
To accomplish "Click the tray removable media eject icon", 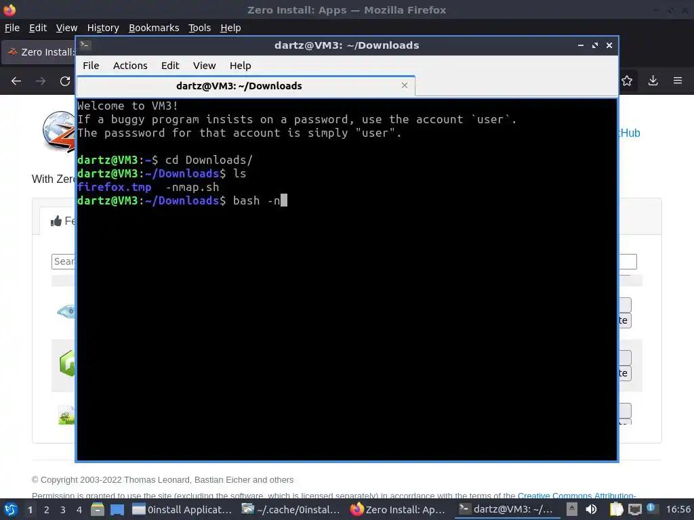I will click(x=572, y=509).
